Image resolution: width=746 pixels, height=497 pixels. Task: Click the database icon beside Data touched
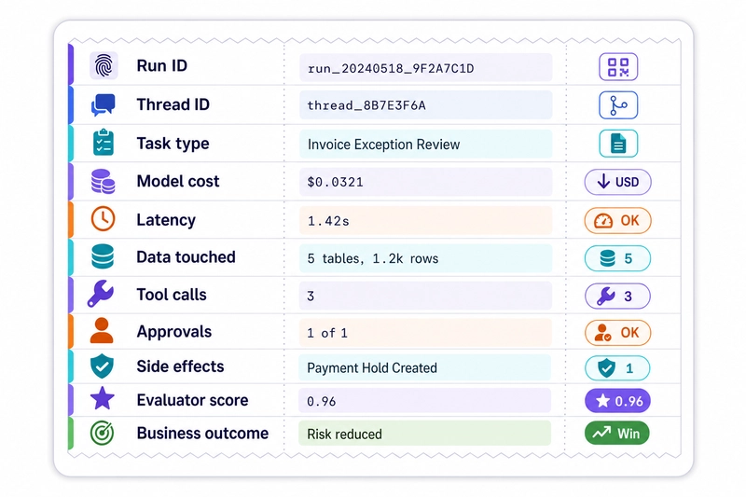pyautogui.click(x=103, y=256)
